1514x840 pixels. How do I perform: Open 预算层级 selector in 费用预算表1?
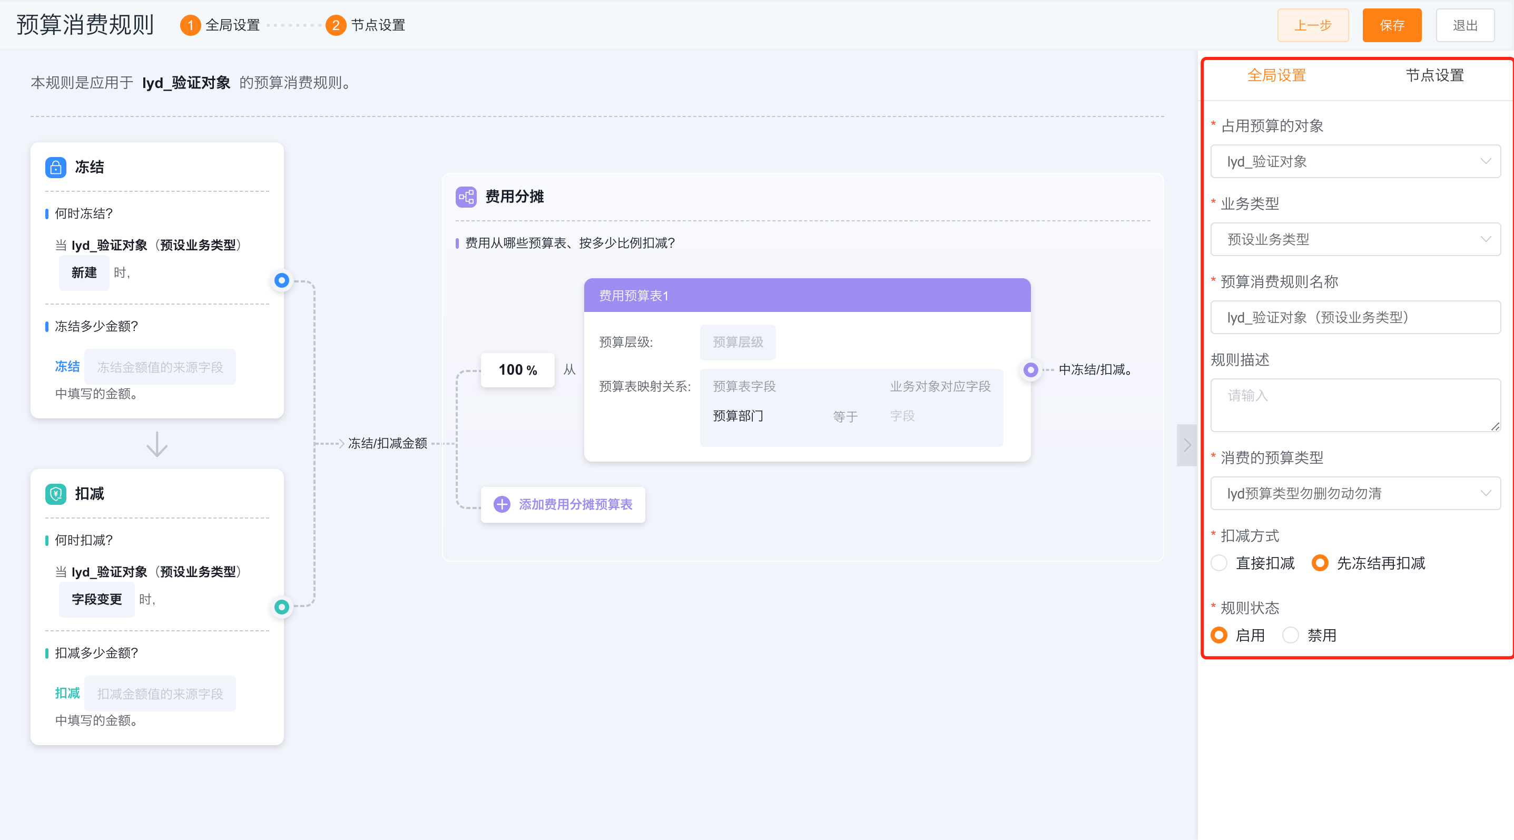click(x=738, y=342)
